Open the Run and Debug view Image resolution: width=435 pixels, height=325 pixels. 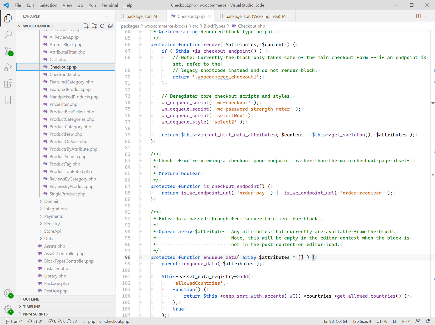(8, 67)
